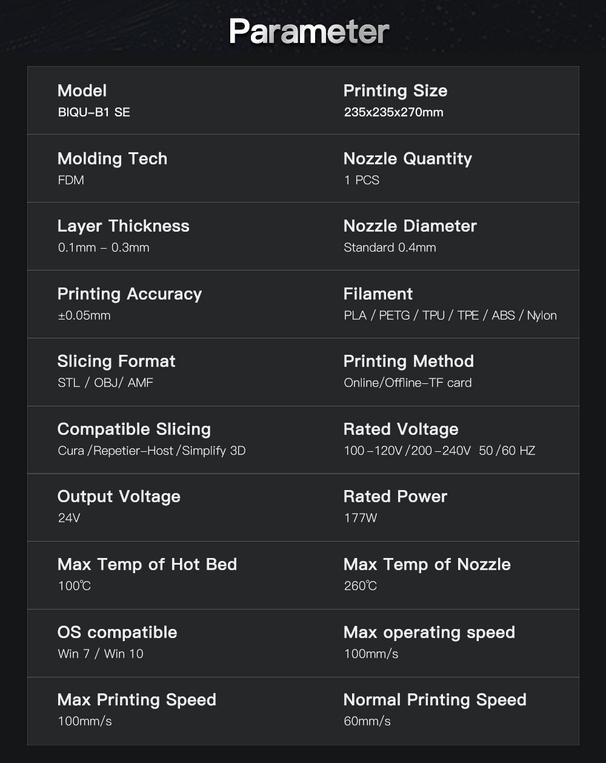Viewport: 606px width, 763px height.
Task: Select the Printing Accuracy ±0.05mm value
Action: pyautogui.click(x=84, y=315)
